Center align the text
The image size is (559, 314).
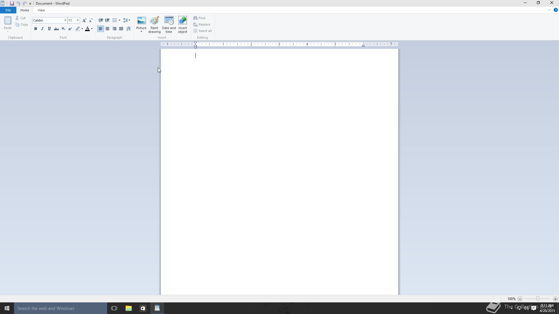[107, 29]
